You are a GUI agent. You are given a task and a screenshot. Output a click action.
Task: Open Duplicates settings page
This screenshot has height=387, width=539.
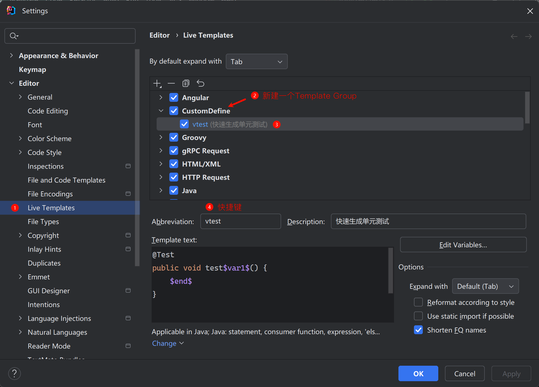[x=44, y=263]
